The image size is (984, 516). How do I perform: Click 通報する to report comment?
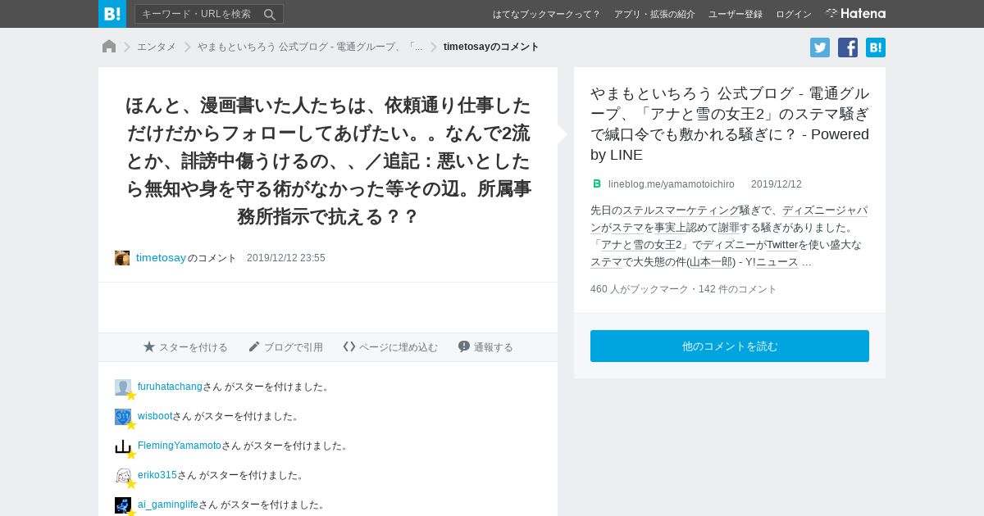485,347
